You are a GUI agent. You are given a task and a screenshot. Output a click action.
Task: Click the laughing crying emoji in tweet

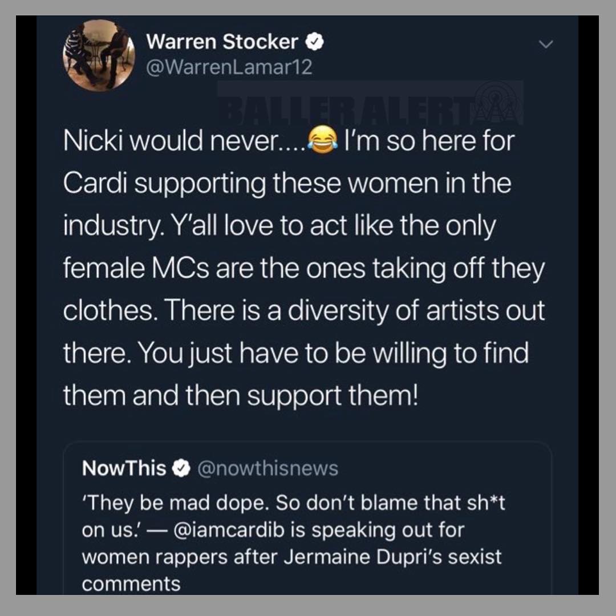[322, 140]
